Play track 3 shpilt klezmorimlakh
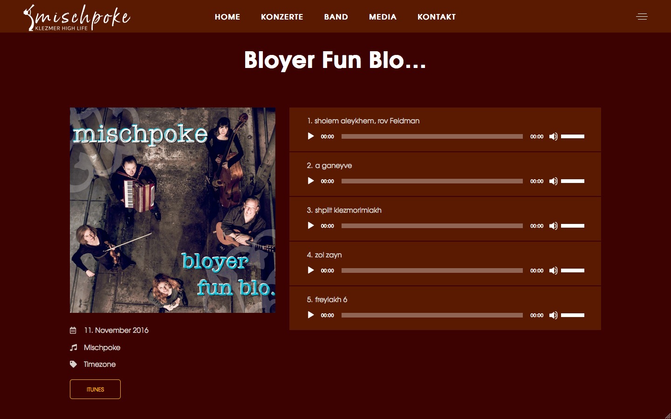671x419 pixels. click(x=311, y=226)
